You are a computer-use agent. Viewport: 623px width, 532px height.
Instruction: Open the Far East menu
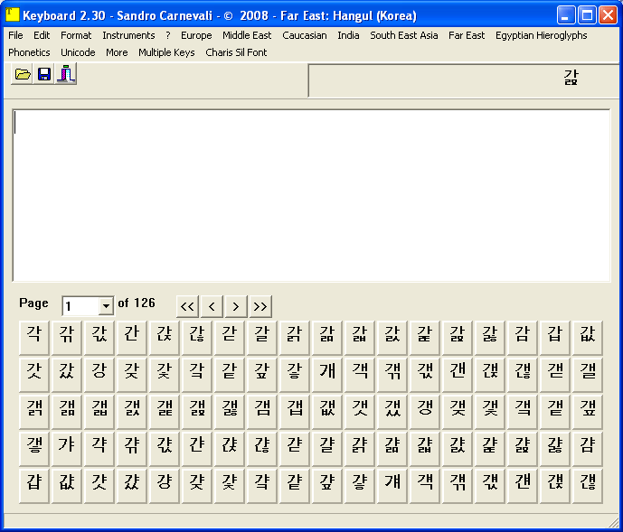click(x=467, y=35)
